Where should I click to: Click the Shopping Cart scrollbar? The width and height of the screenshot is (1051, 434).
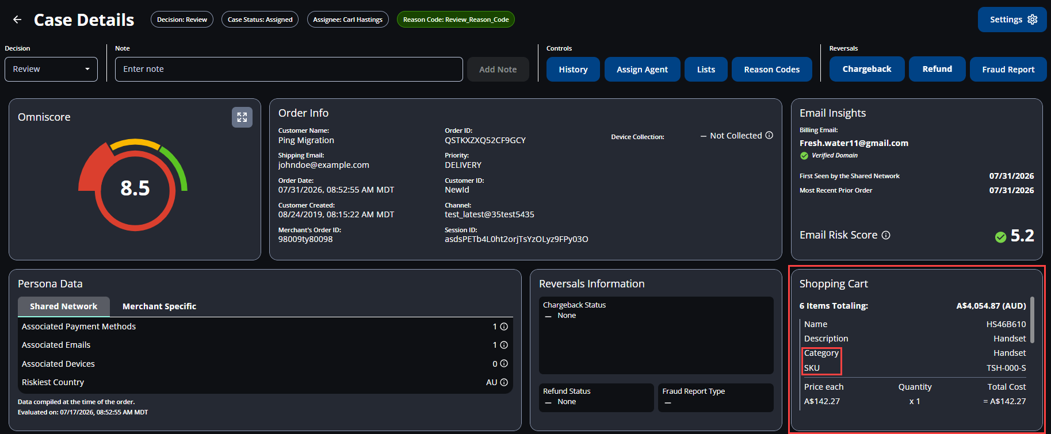pos(1032,320)
